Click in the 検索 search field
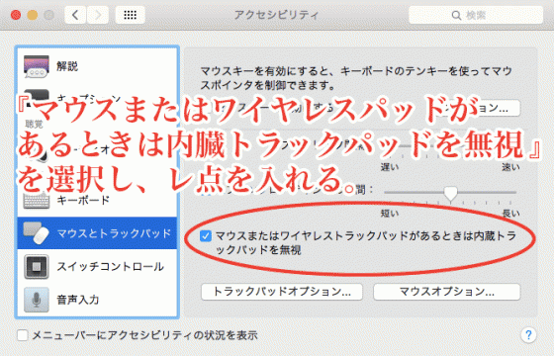Viewport: 554px width, 356px height. 476,15
